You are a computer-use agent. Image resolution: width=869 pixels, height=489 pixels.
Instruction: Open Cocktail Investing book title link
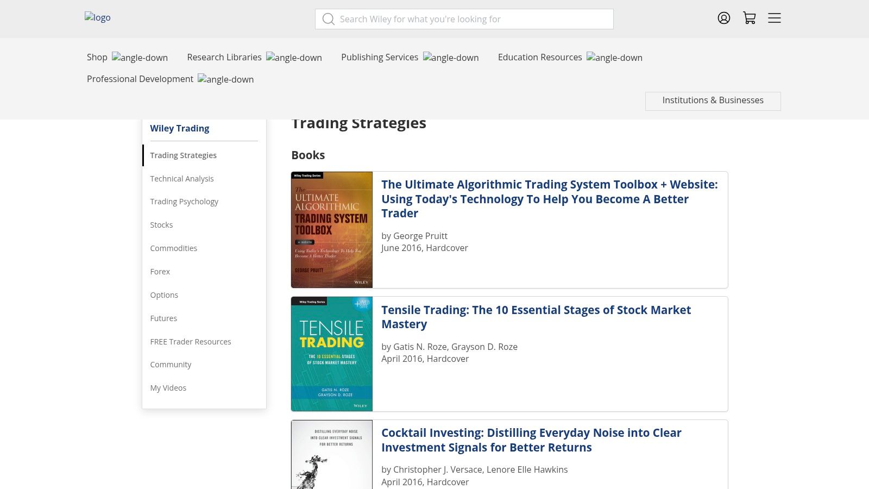(531, 440)
